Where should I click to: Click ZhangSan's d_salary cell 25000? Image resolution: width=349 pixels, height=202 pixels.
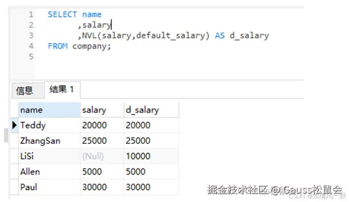(151, 141)
